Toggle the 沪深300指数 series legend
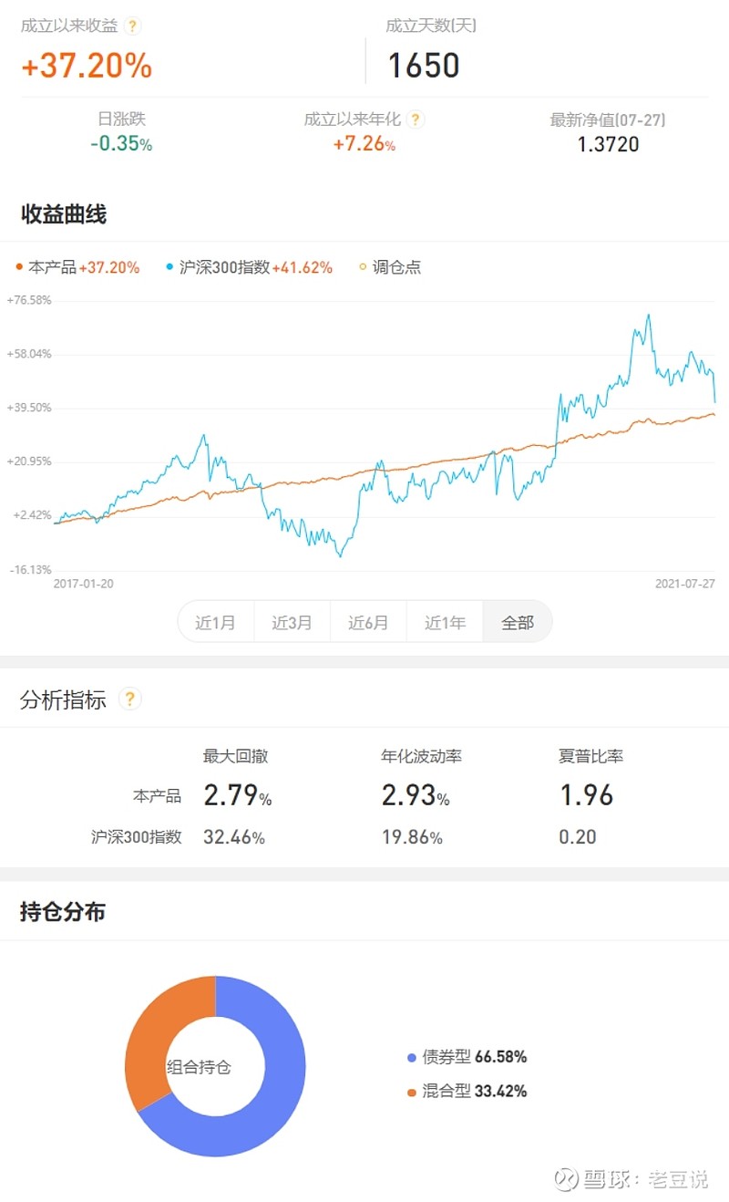The height and width of the screenshot is (1202, 729). point(249,267)
